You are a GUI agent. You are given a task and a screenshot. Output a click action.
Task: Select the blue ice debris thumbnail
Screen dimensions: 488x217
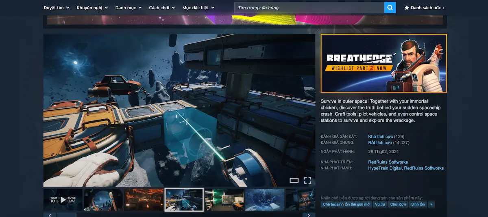(x=265, y=200)
